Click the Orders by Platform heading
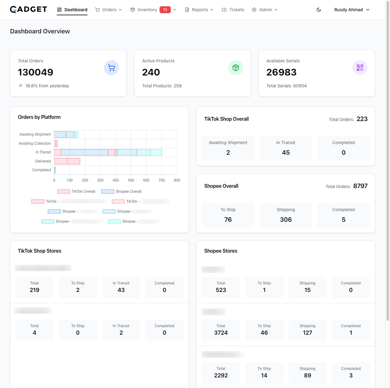 [39, 117]
